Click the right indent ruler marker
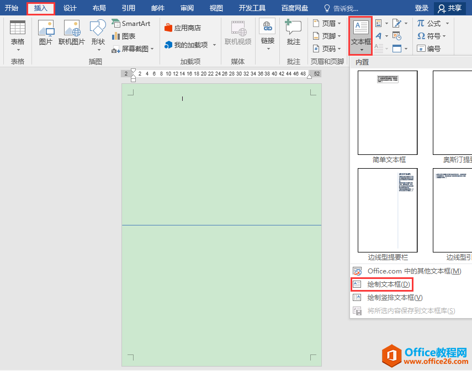Screen dimensions: 472x371 coord(309,77)
